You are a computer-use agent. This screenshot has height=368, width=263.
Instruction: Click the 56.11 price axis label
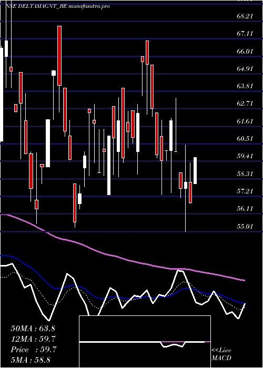[245, 209]
